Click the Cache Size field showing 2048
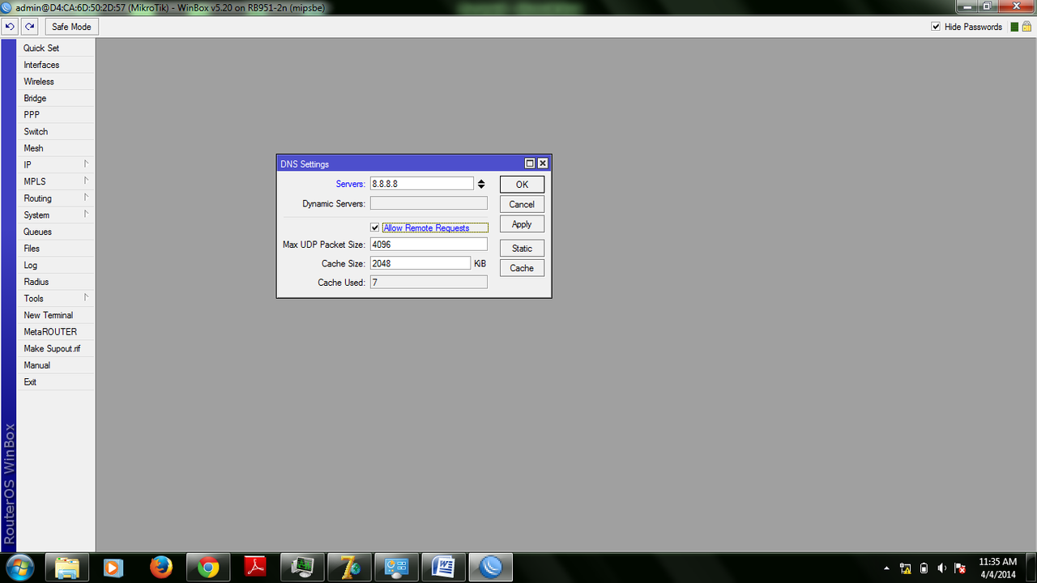Viewport: 1037px width, 583px height. (x=420, y=263)
